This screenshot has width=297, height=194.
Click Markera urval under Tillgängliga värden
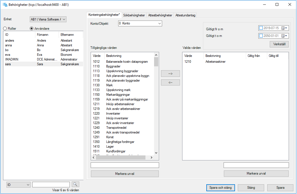click(x=125, y=173)
